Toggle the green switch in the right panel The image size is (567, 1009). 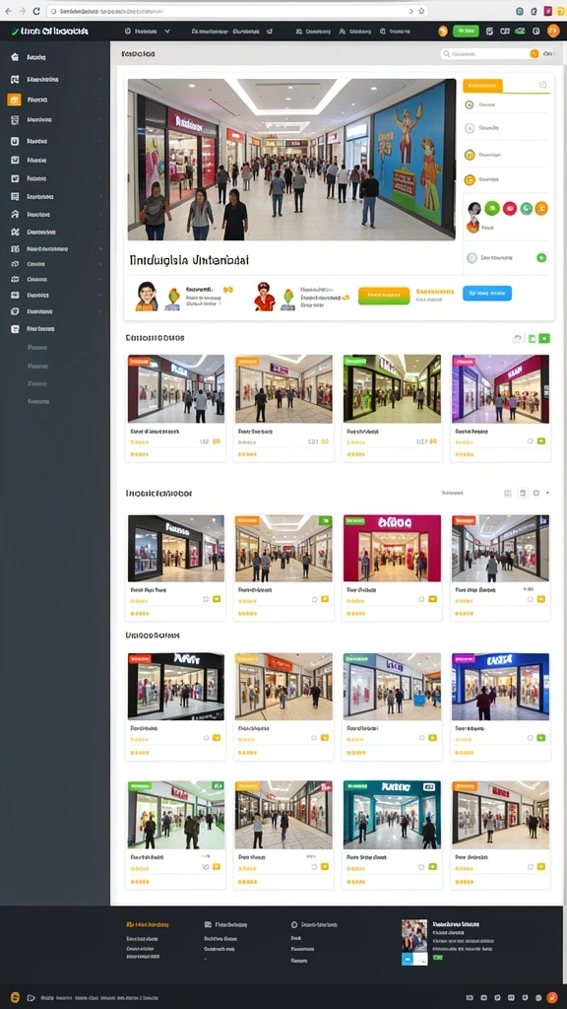541,257
